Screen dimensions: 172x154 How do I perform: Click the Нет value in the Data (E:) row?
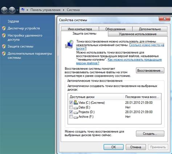[x=128, y=107]
